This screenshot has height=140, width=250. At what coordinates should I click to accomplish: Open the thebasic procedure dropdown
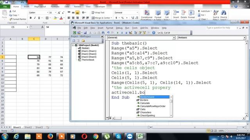[x=245, y=38]
